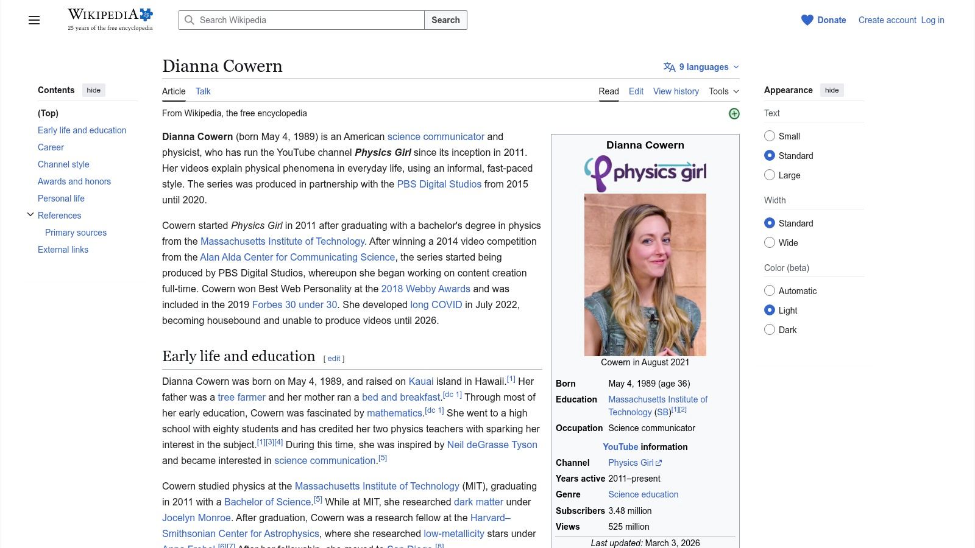This screenshot has height=548, width=975.
Task: Go to Primary sources in Contents
Action: [76, 233]
